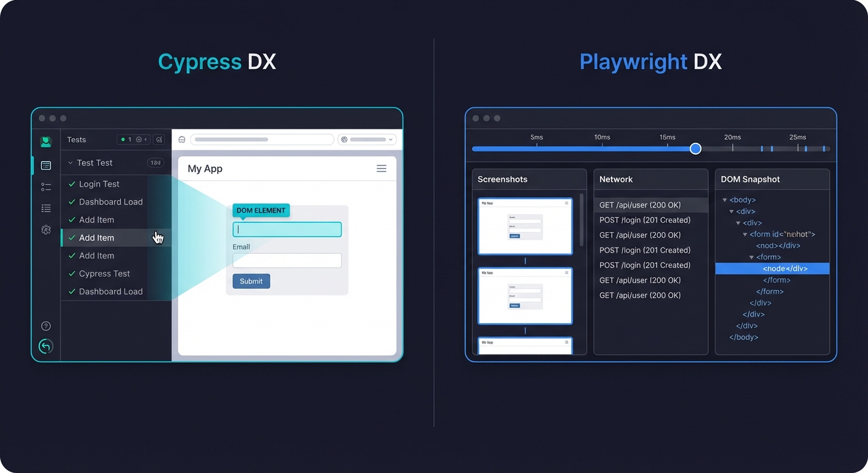868x473 pixels.
Task: Click the help question mark icon
Action: pyautogui.click(x=46, y=325)
